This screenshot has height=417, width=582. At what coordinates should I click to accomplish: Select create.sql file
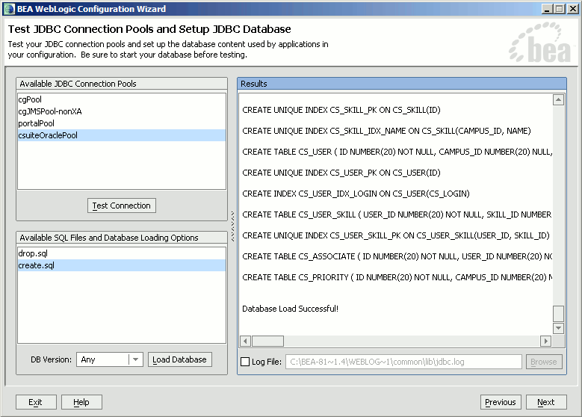click(121, 265)
